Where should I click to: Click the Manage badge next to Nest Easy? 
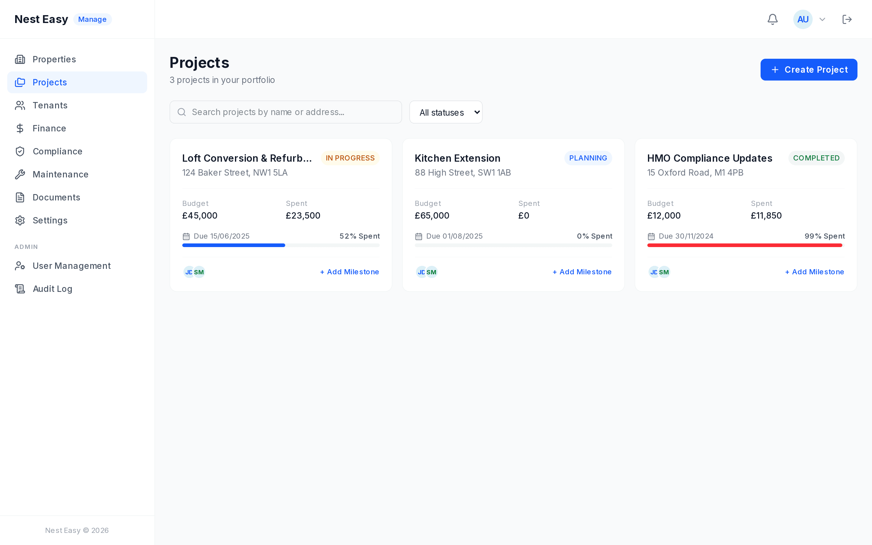pyautogui.click(x=92, y=19)
